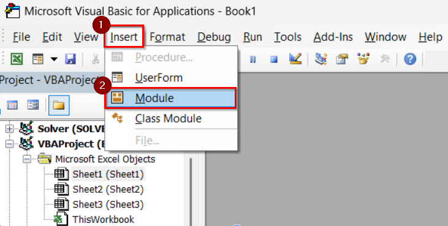This screenshot has height=226, width=448.
Task: Choose Class Module from Insert menu
Action: pyautogui.click(x=171, y=118)
